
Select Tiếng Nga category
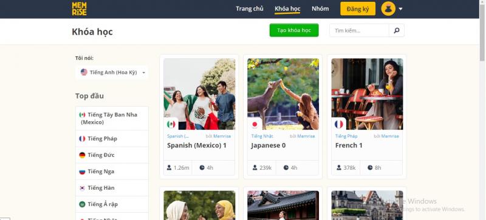(112, 172)
